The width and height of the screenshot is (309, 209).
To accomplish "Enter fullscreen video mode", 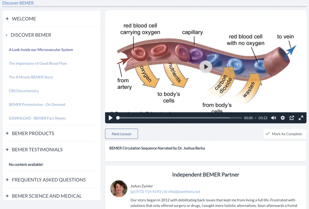I will (301, 118).
